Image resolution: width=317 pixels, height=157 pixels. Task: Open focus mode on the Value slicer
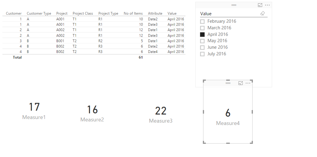(x=260, y=5)
